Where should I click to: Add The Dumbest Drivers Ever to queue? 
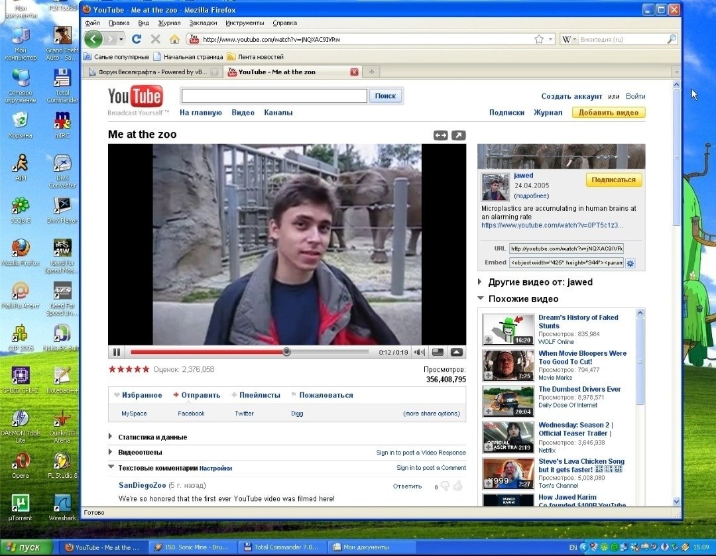tap(488, 412)
